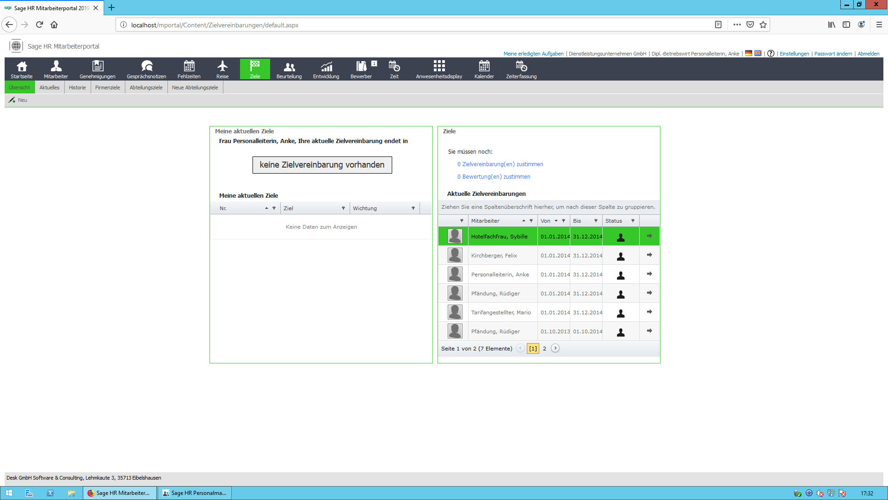Open filter dropdown for Bis column
The image size is (888, 500).
[x=596, y=221]
